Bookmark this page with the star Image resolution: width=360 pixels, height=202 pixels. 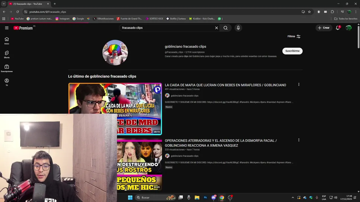coord(309,12)
